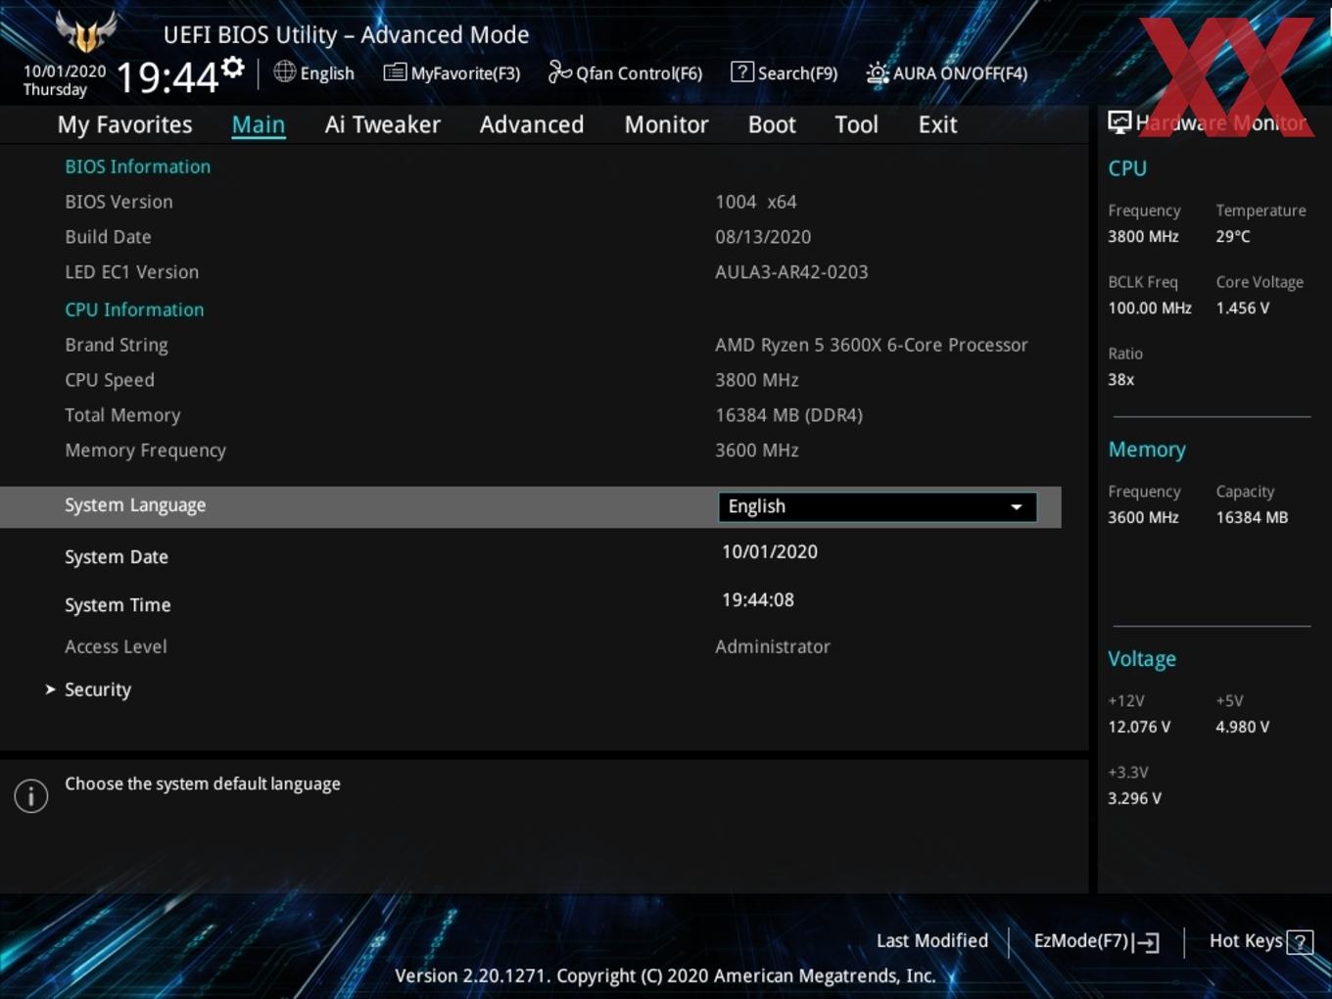
Task: Switch to the Main tab
Action: pos(259,124)
